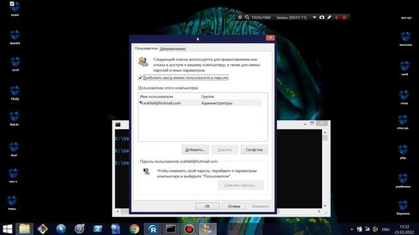419x235 pixels.
Task: Open the pencil drawing tool in recorder
Action: (x=329, y=18)
